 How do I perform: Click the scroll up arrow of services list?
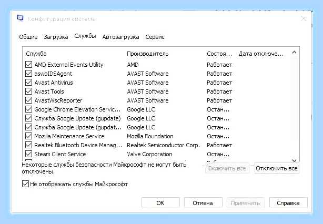coord(294,52)
